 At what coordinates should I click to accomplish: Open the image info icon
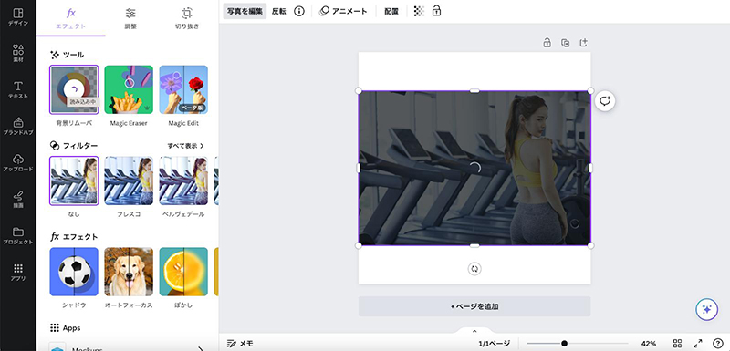pos(299,11)
